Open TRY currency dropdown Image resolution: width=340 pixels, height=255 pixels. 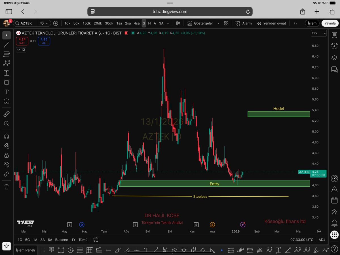318,33
